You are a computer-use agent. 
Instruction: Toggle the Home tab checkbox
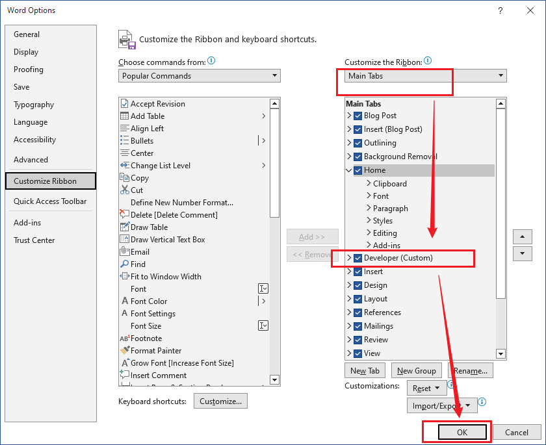click(357, 170)
